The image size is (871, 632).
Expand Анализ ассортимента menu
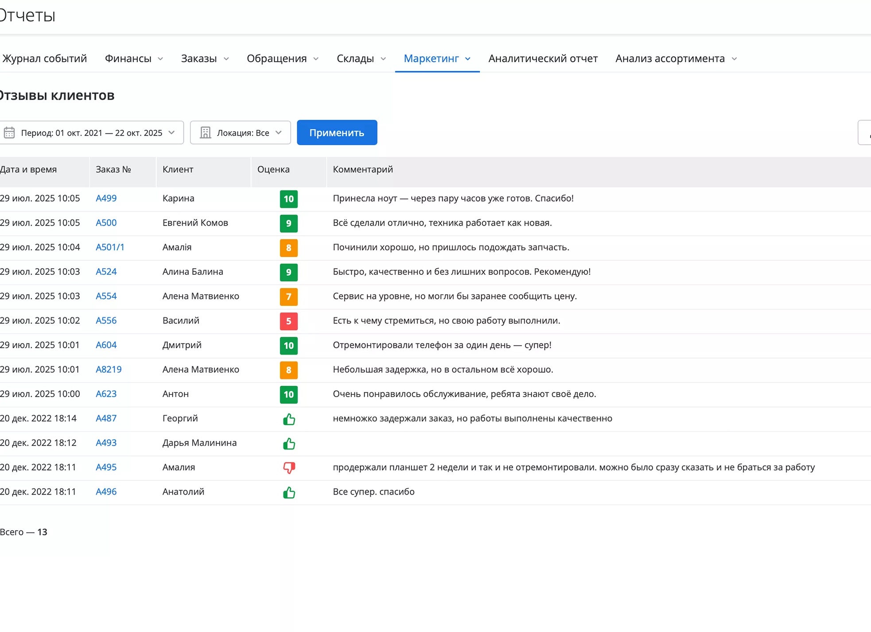(676, 59)
